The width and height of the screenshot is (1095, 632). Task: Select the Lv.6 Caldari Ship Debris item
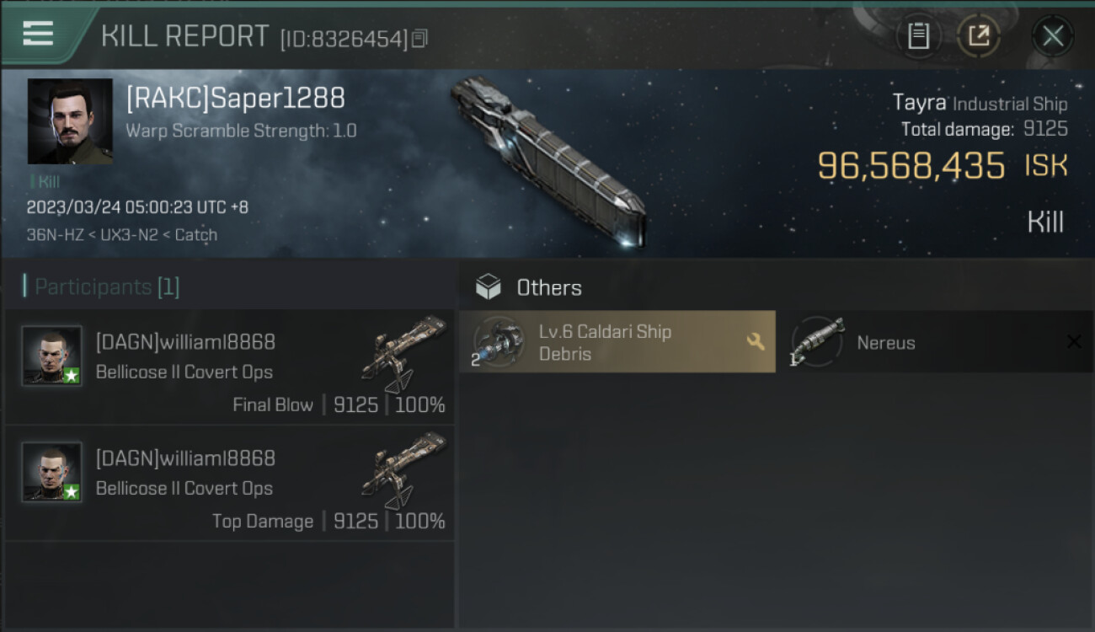click(x=617, y=341)
